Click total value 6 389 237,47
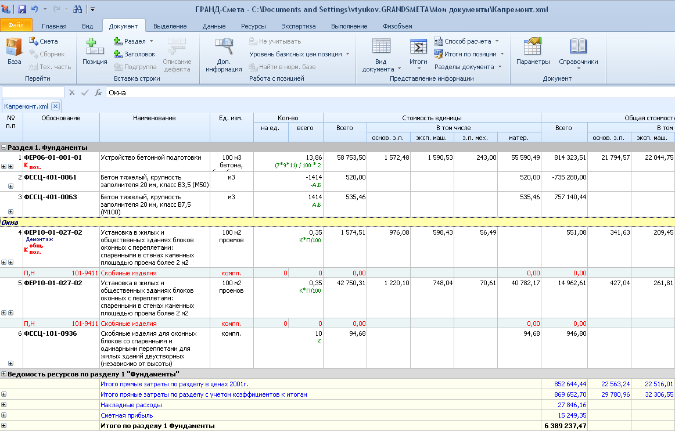The width and height of the screenshot is (675, 431). (566, 426)
